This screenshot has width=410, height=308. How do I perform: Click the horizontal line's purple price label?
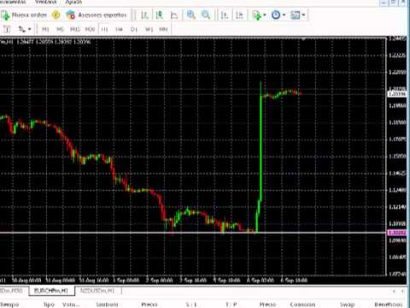point(397,233)
